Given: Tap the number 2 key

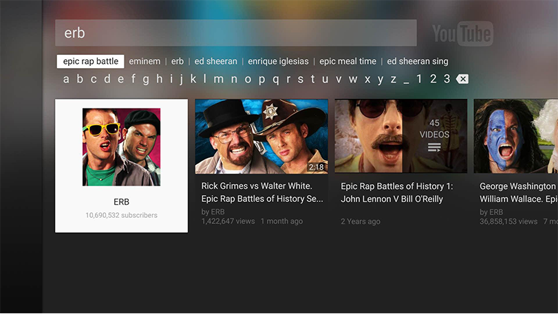Looking at the screenshot, I should point(433,78).
